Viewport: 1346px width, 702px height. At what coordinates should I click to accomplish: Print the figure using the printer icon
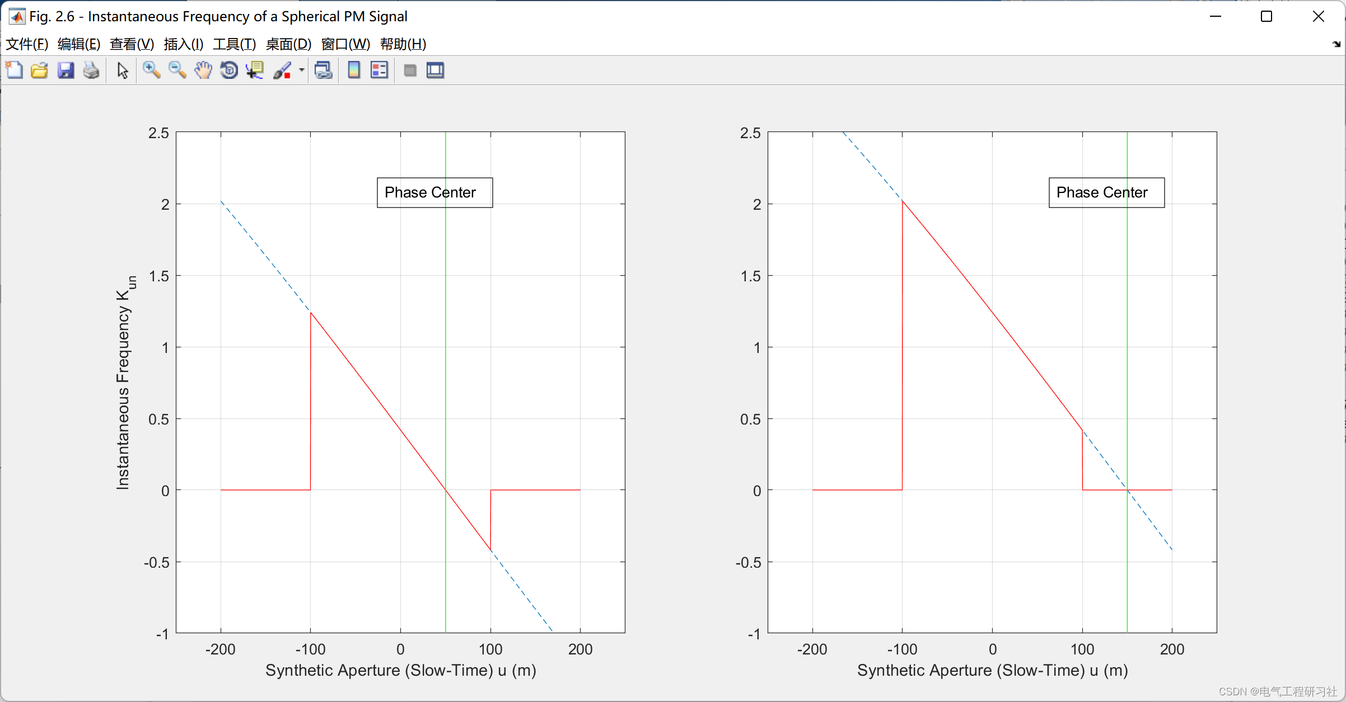(x=91, y=70)
